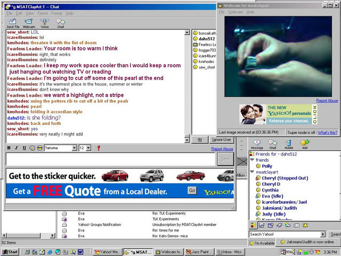Click the webcam video image
Screen dimensions: 341x256
[x=278, y=57]
